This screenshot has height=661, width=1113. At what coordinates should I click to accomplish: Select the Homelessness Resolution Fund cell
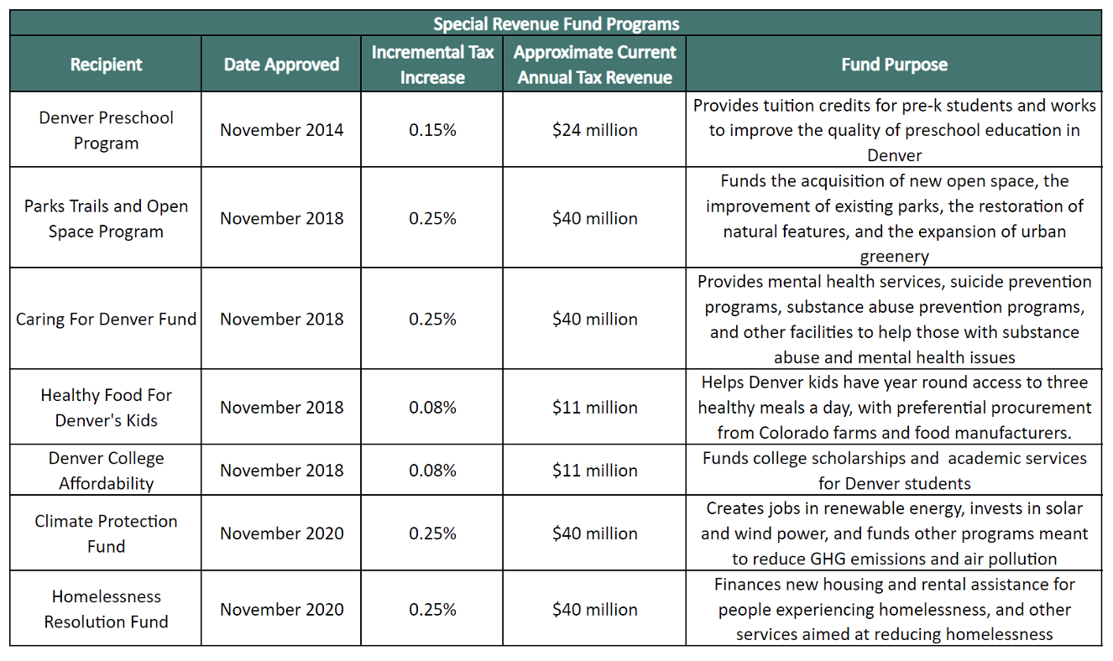106,609
